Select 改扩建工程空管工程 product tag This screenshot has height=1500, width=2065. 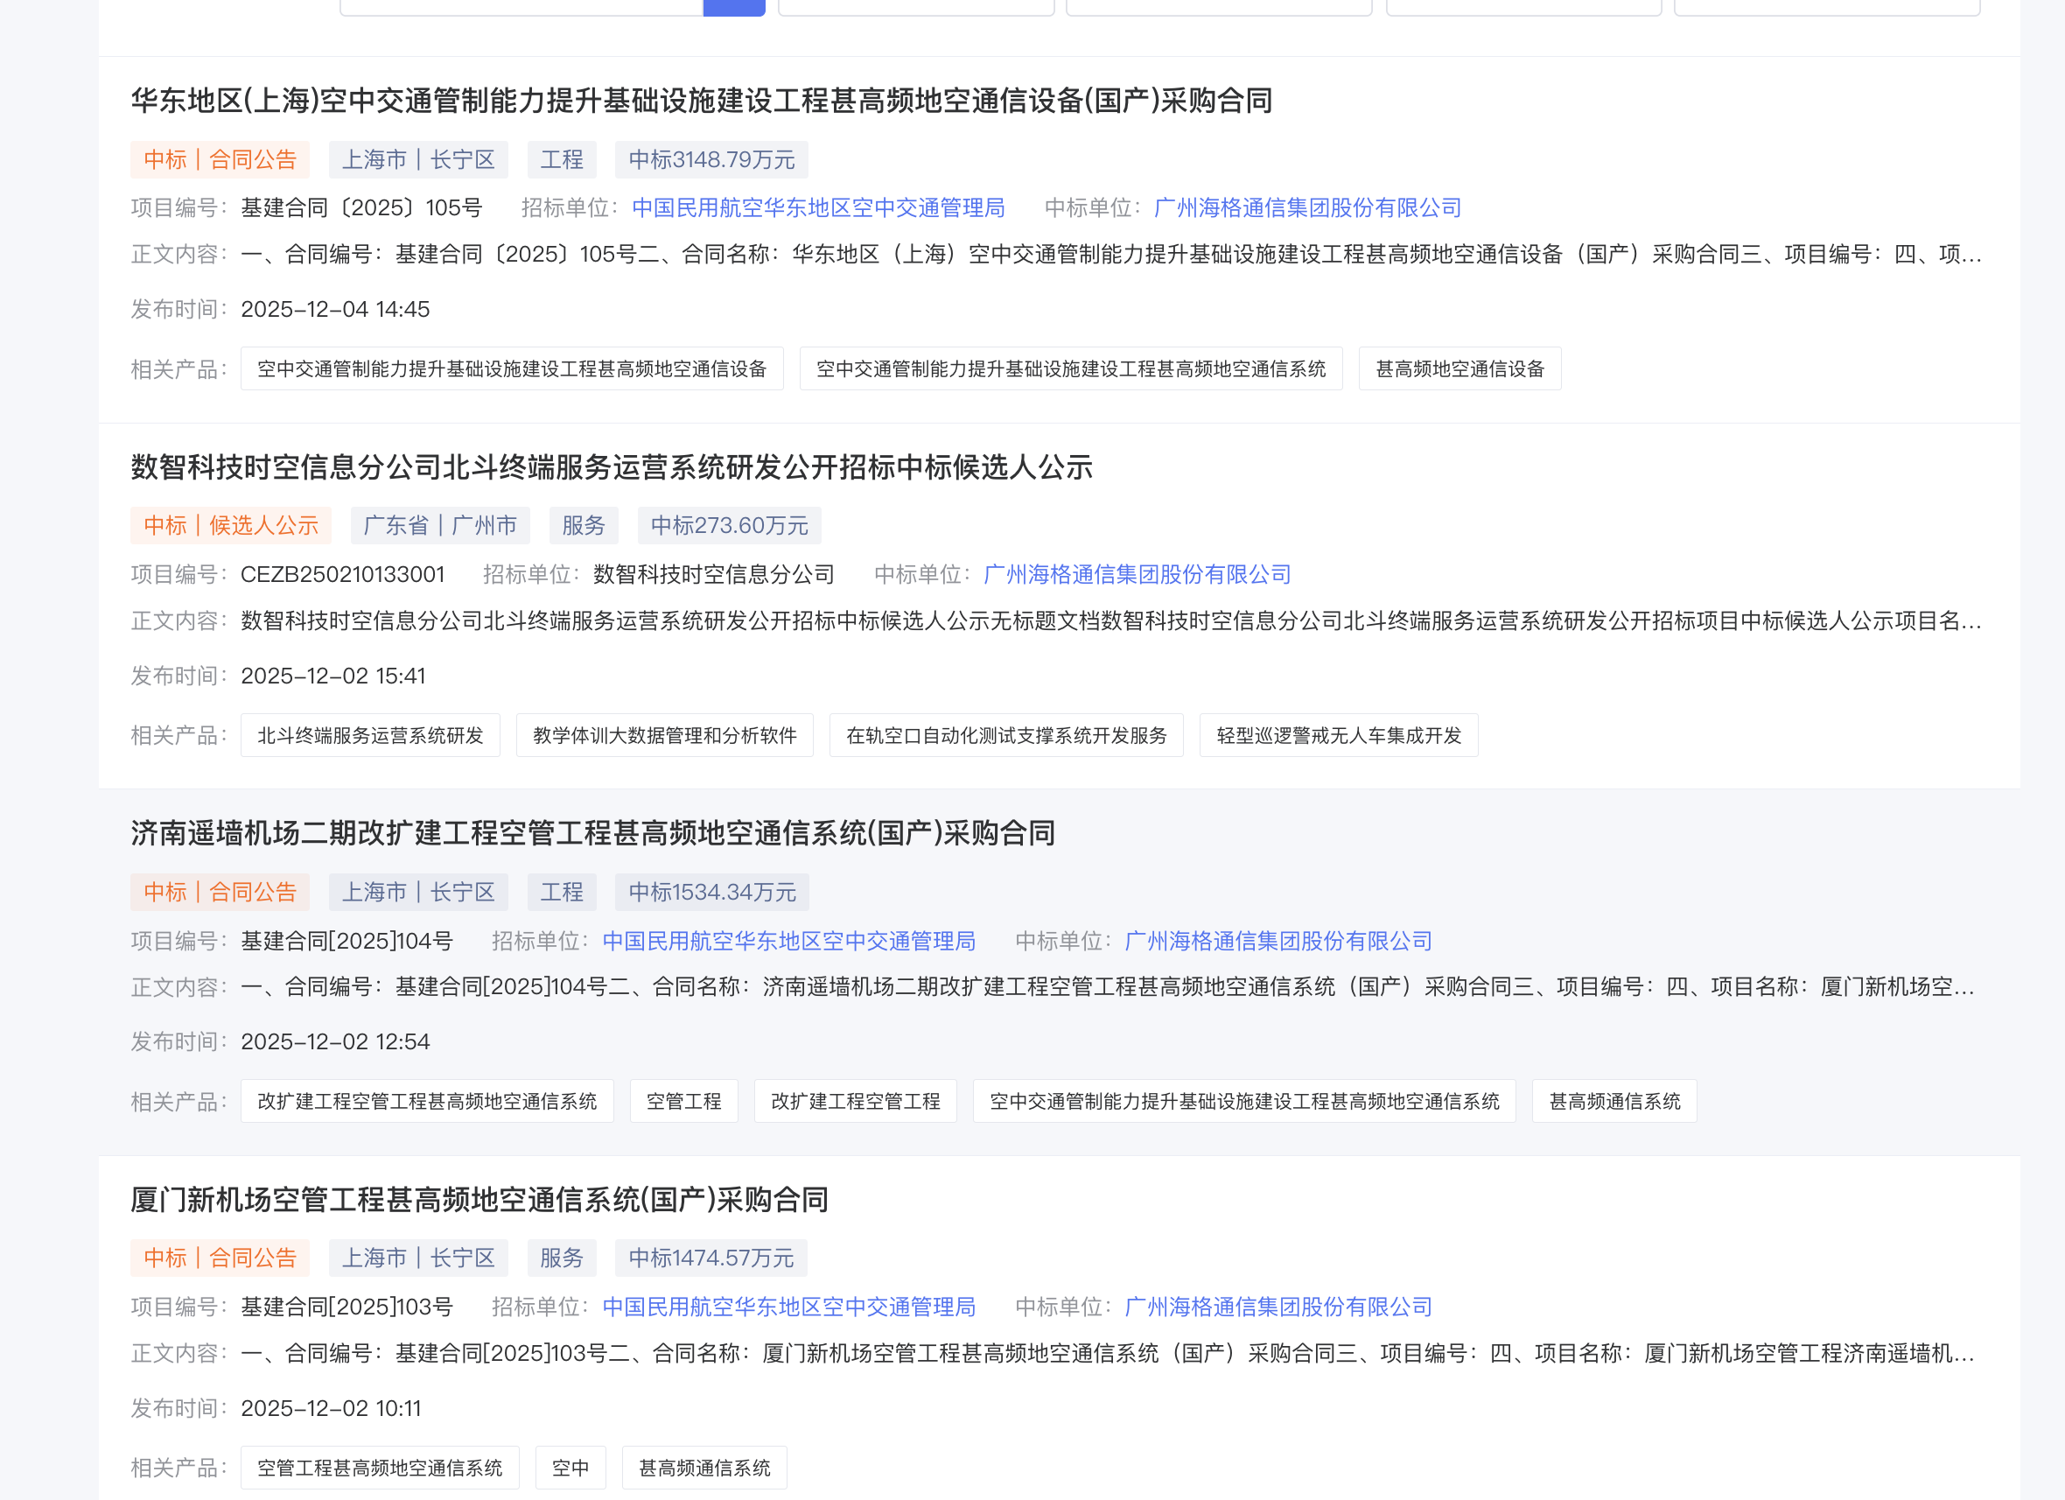click(854, 1101)
